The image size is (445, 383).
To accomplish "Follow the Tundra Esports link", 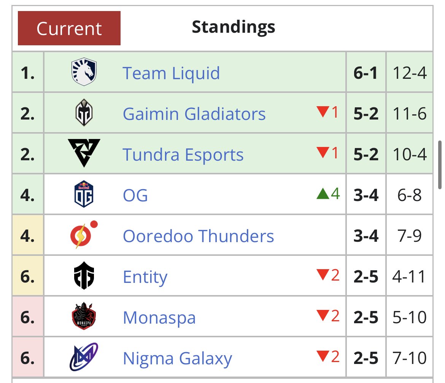I will pyautogui.click(x=183, y=155).
